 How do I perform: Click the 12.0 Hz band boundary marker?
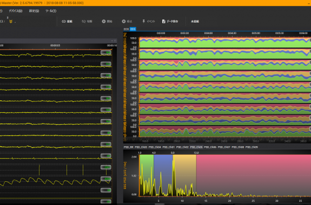click(x=196, y=153)
